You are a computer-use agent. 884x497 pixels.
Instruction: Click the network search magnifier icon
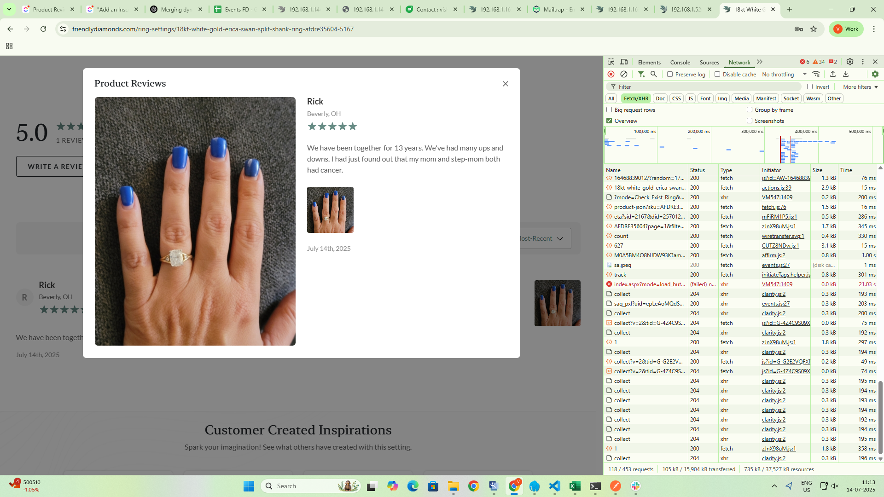click(653, 74)
